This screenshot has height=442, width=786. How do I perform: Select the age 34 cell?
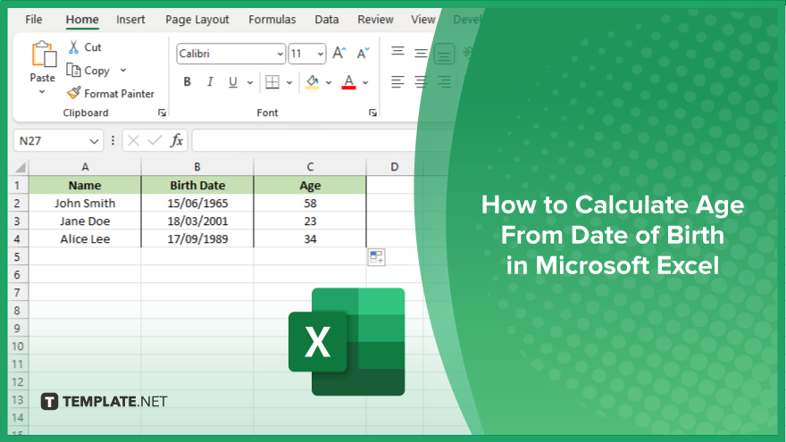pos(310,238)
